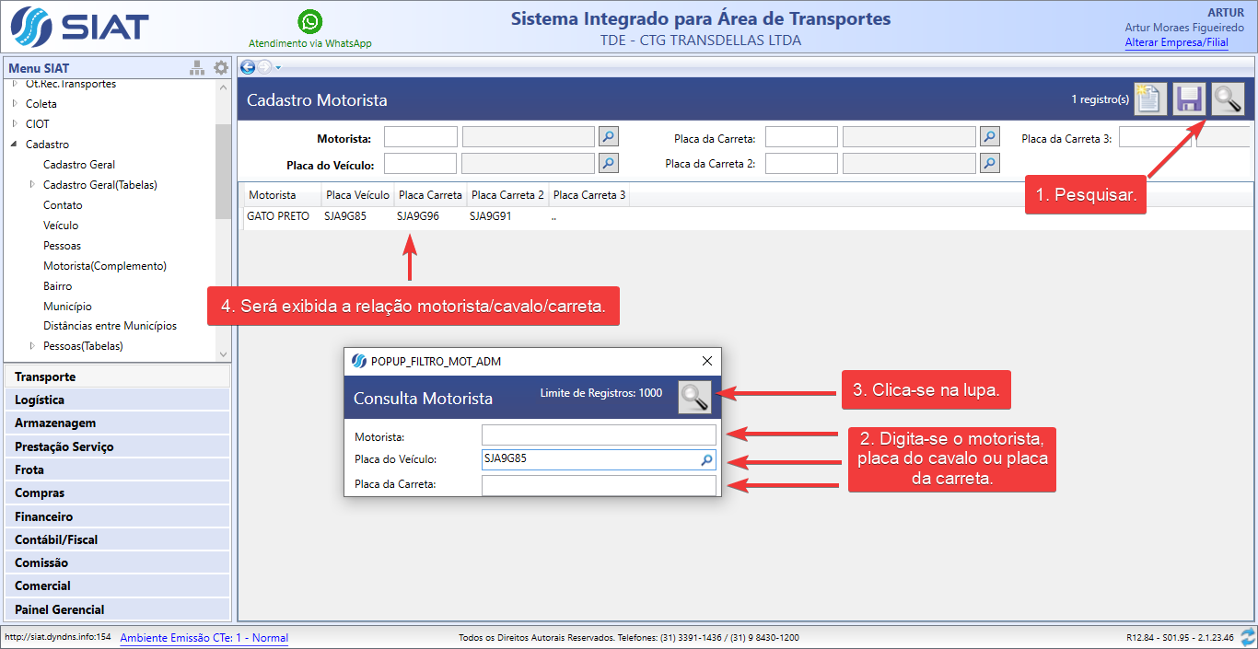Click the magnifier in Consulta Motorista popup
This screenshot has width=1258, height=649.
click(695, 397)
